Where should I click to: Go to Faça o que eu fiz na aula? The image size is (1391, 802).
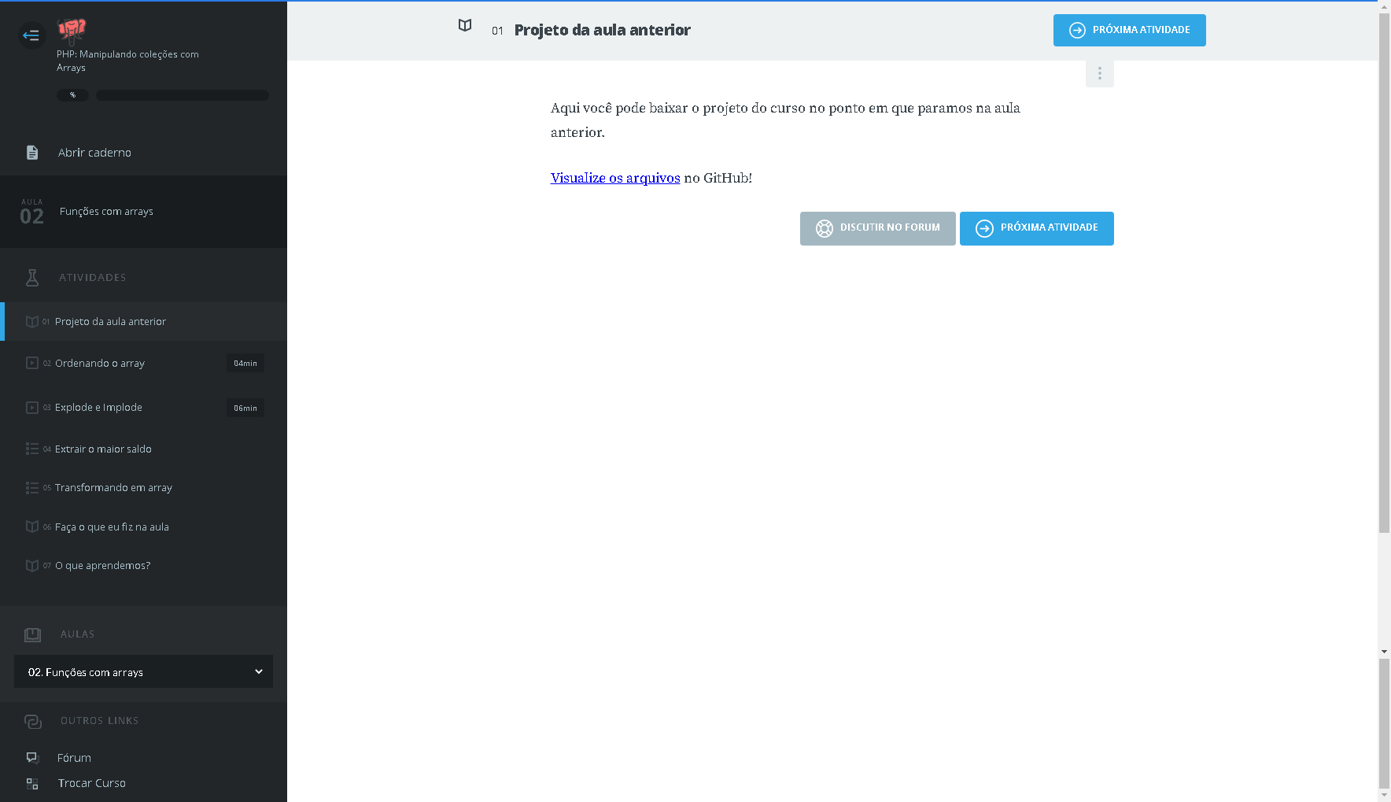click(x=112, y=527)
